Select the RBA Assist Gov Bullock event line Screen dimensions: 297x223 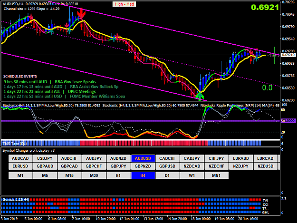[x=61, y=87]
